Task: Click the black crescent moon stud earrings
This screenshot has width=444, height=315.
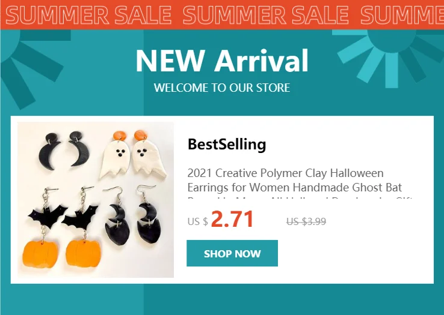Action: (x=64, y=150)
